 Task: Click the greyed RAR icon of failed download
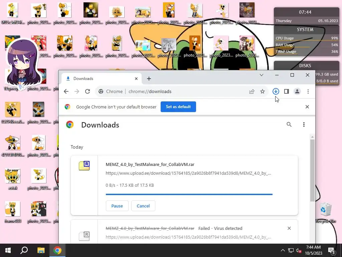point(84,236)
